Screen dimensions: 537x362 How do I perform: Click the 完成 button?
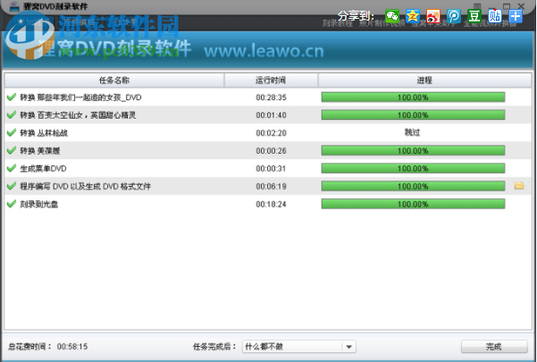click(x=494, y=347)
